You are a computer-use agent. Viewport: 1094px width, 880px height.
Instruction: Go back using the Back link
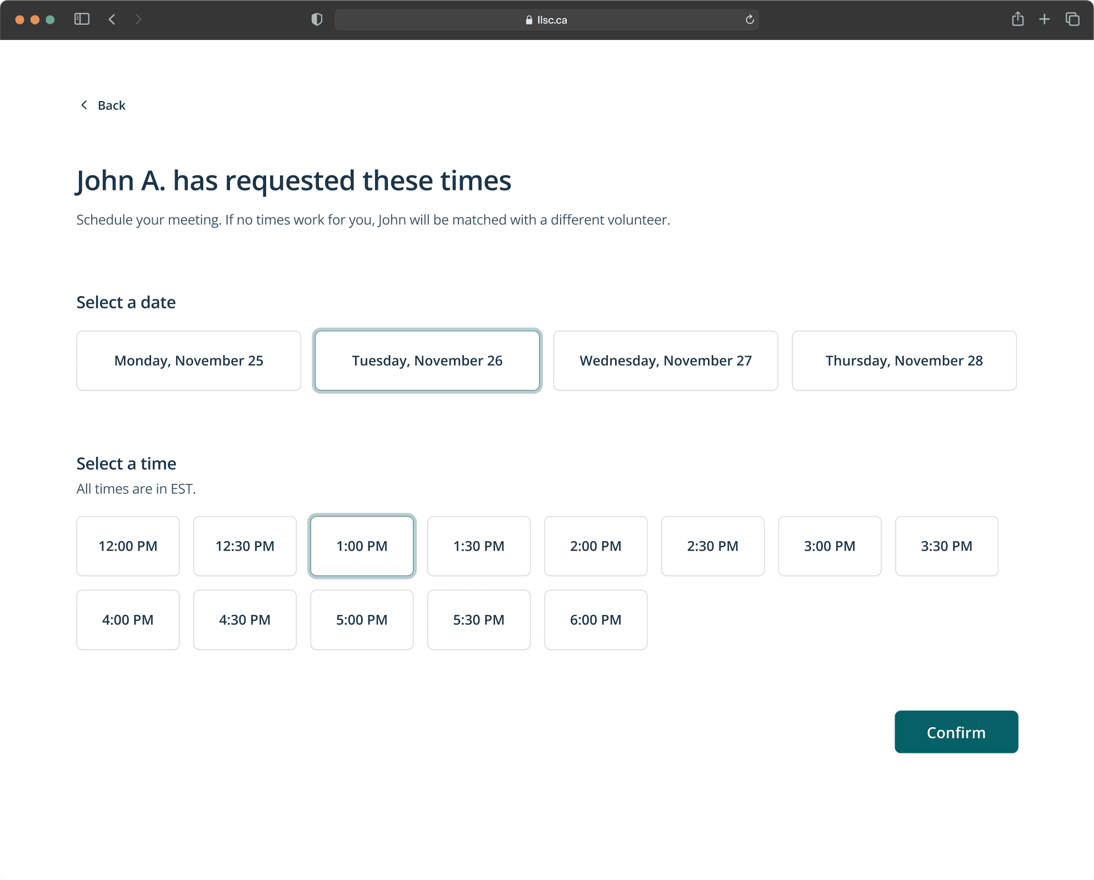104,106
